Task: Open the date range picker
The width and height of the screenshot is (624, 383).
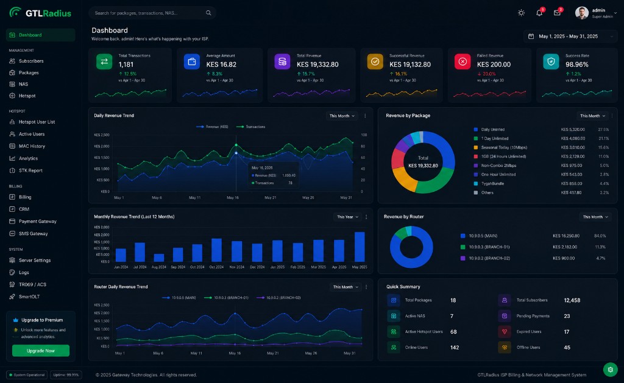Action: tap(570, 36)
